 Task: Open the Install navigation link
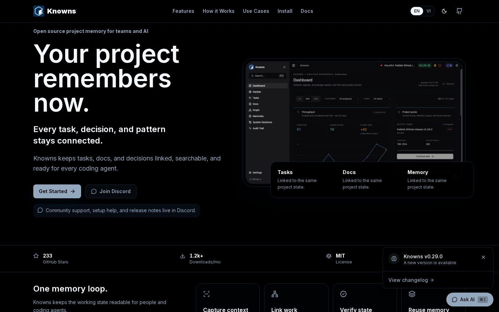coord(285,11)
